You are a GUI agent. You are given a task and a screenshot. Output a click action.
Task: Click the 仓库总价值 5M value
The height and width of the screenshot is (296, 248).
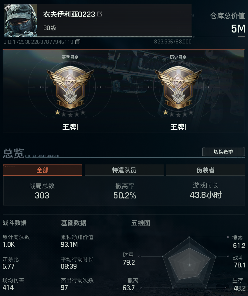pyautogui.click(x=238, y=29)
